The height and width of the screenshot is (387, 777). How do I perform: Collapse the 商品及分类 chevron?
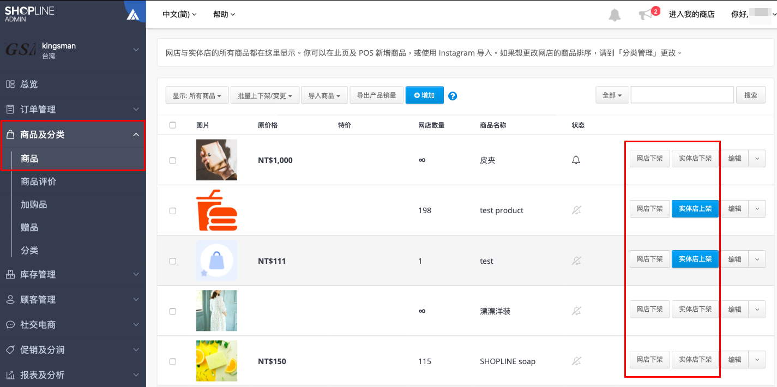coord(136,134)
